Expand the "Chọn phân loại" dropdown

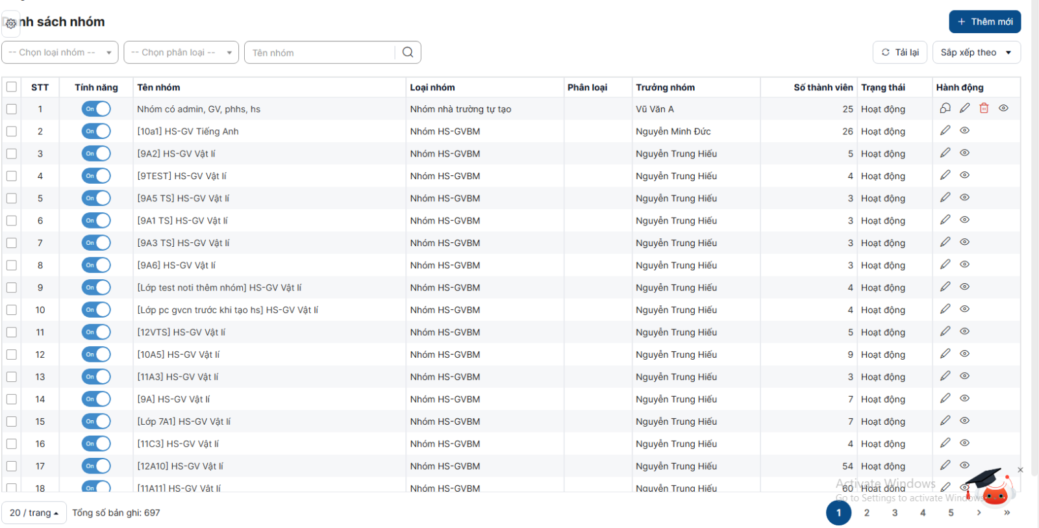click(x=181, y=53)
